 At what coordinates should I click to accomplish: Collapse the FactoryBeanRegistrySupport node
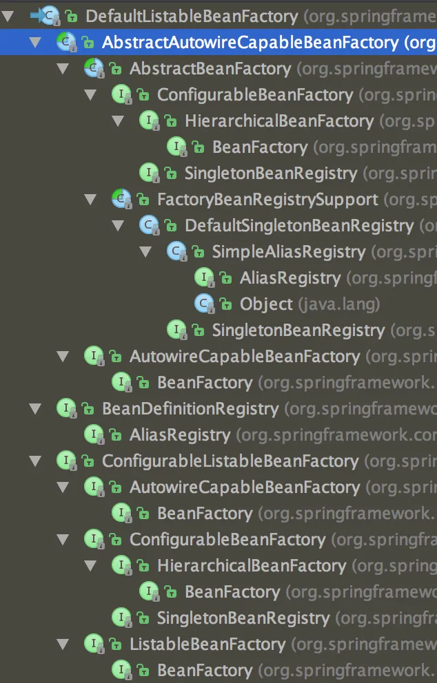pos(90,200)
